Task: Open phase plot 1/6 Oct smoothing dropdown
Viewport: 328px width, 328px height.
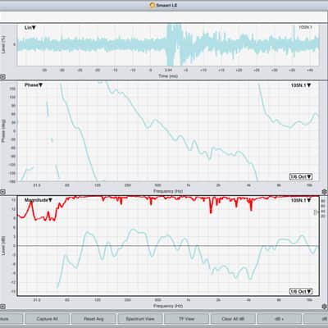Action: coord(301,176)
